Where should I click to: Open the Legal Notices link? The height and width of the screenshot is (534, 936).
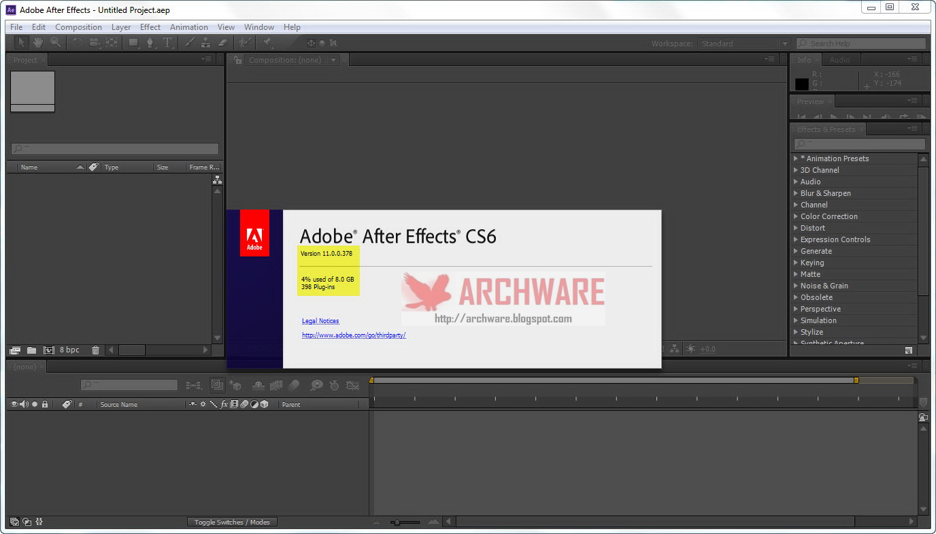[x=320, y=321]
